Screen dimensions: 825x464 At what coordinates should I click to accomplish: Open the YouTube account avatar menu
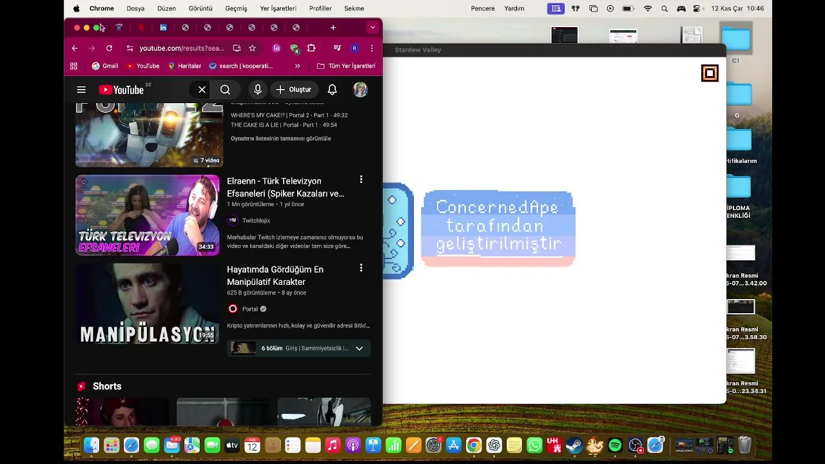[x=360, y=90]
